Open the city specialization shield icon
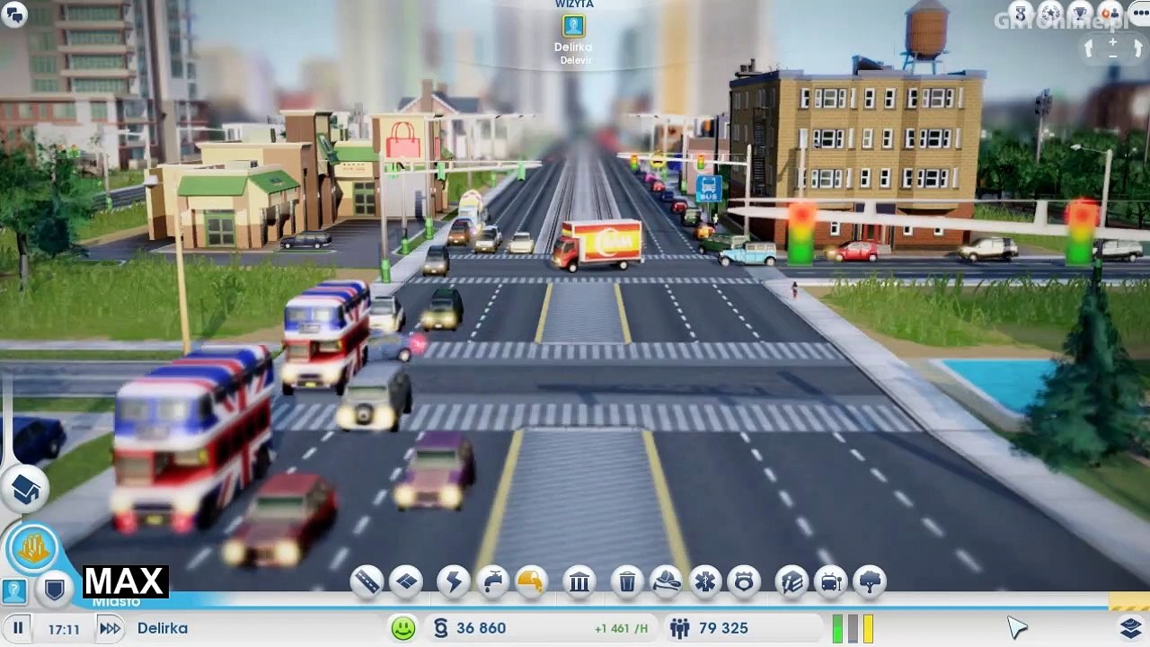The width and height of the screenshot is (1150, 647). [55, 589]
